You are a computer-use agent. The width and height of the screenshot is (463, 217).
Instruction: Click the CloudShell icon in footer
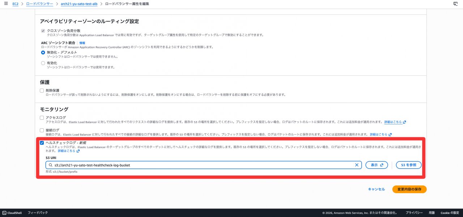(x=4, y=213)
